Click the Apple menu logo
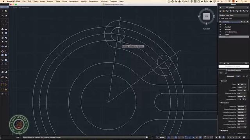The width and height of the screenshot is (250, 140). [4, 2]
